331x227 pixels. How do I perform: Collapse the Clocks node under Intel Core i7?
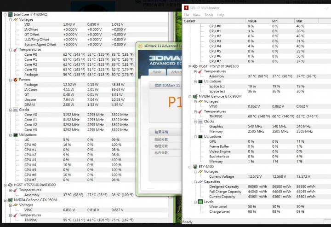(10, 110)
